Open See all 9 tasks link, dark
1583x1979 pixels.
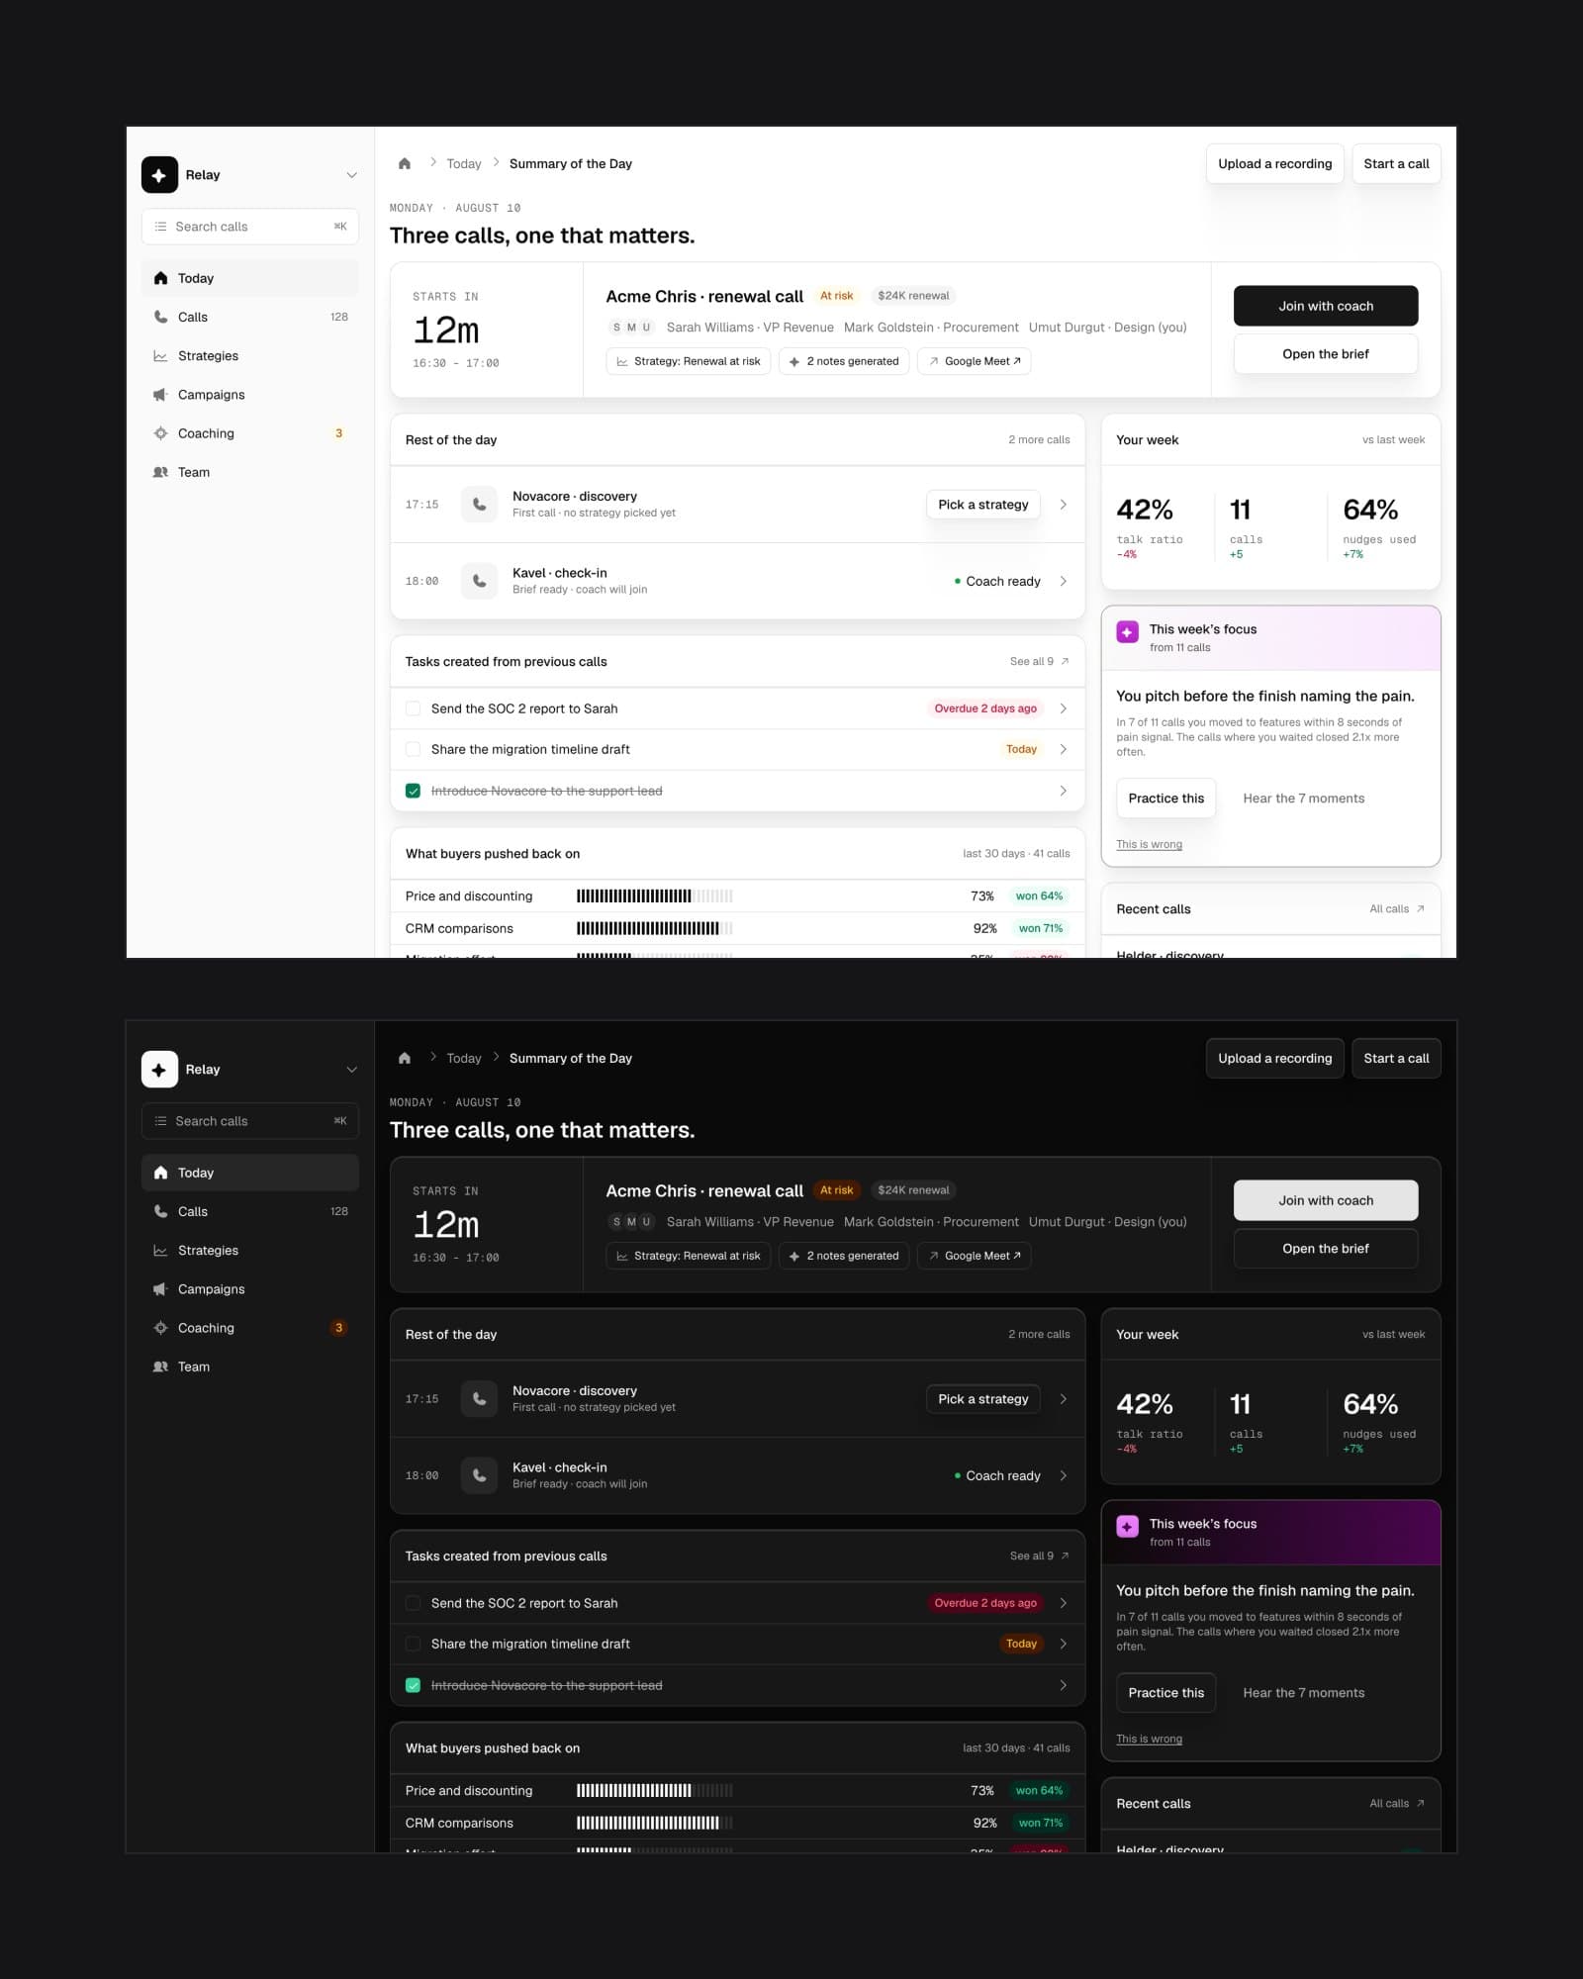point(1039,1556)
